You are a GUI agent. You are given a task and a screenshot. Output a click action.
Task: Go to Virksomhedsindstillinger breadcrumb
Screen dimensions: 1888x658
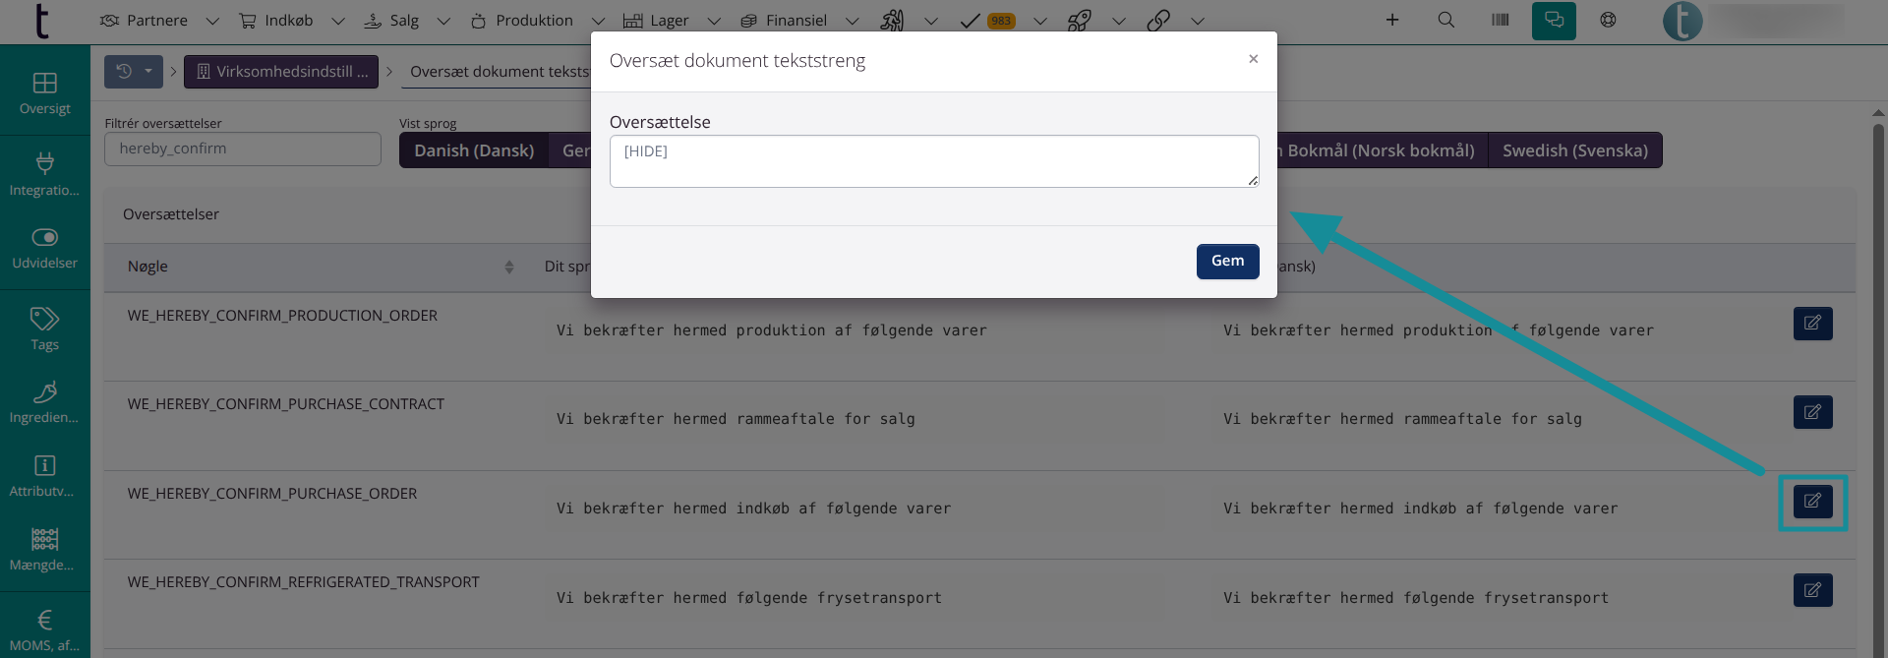click(x=281, y=72)
